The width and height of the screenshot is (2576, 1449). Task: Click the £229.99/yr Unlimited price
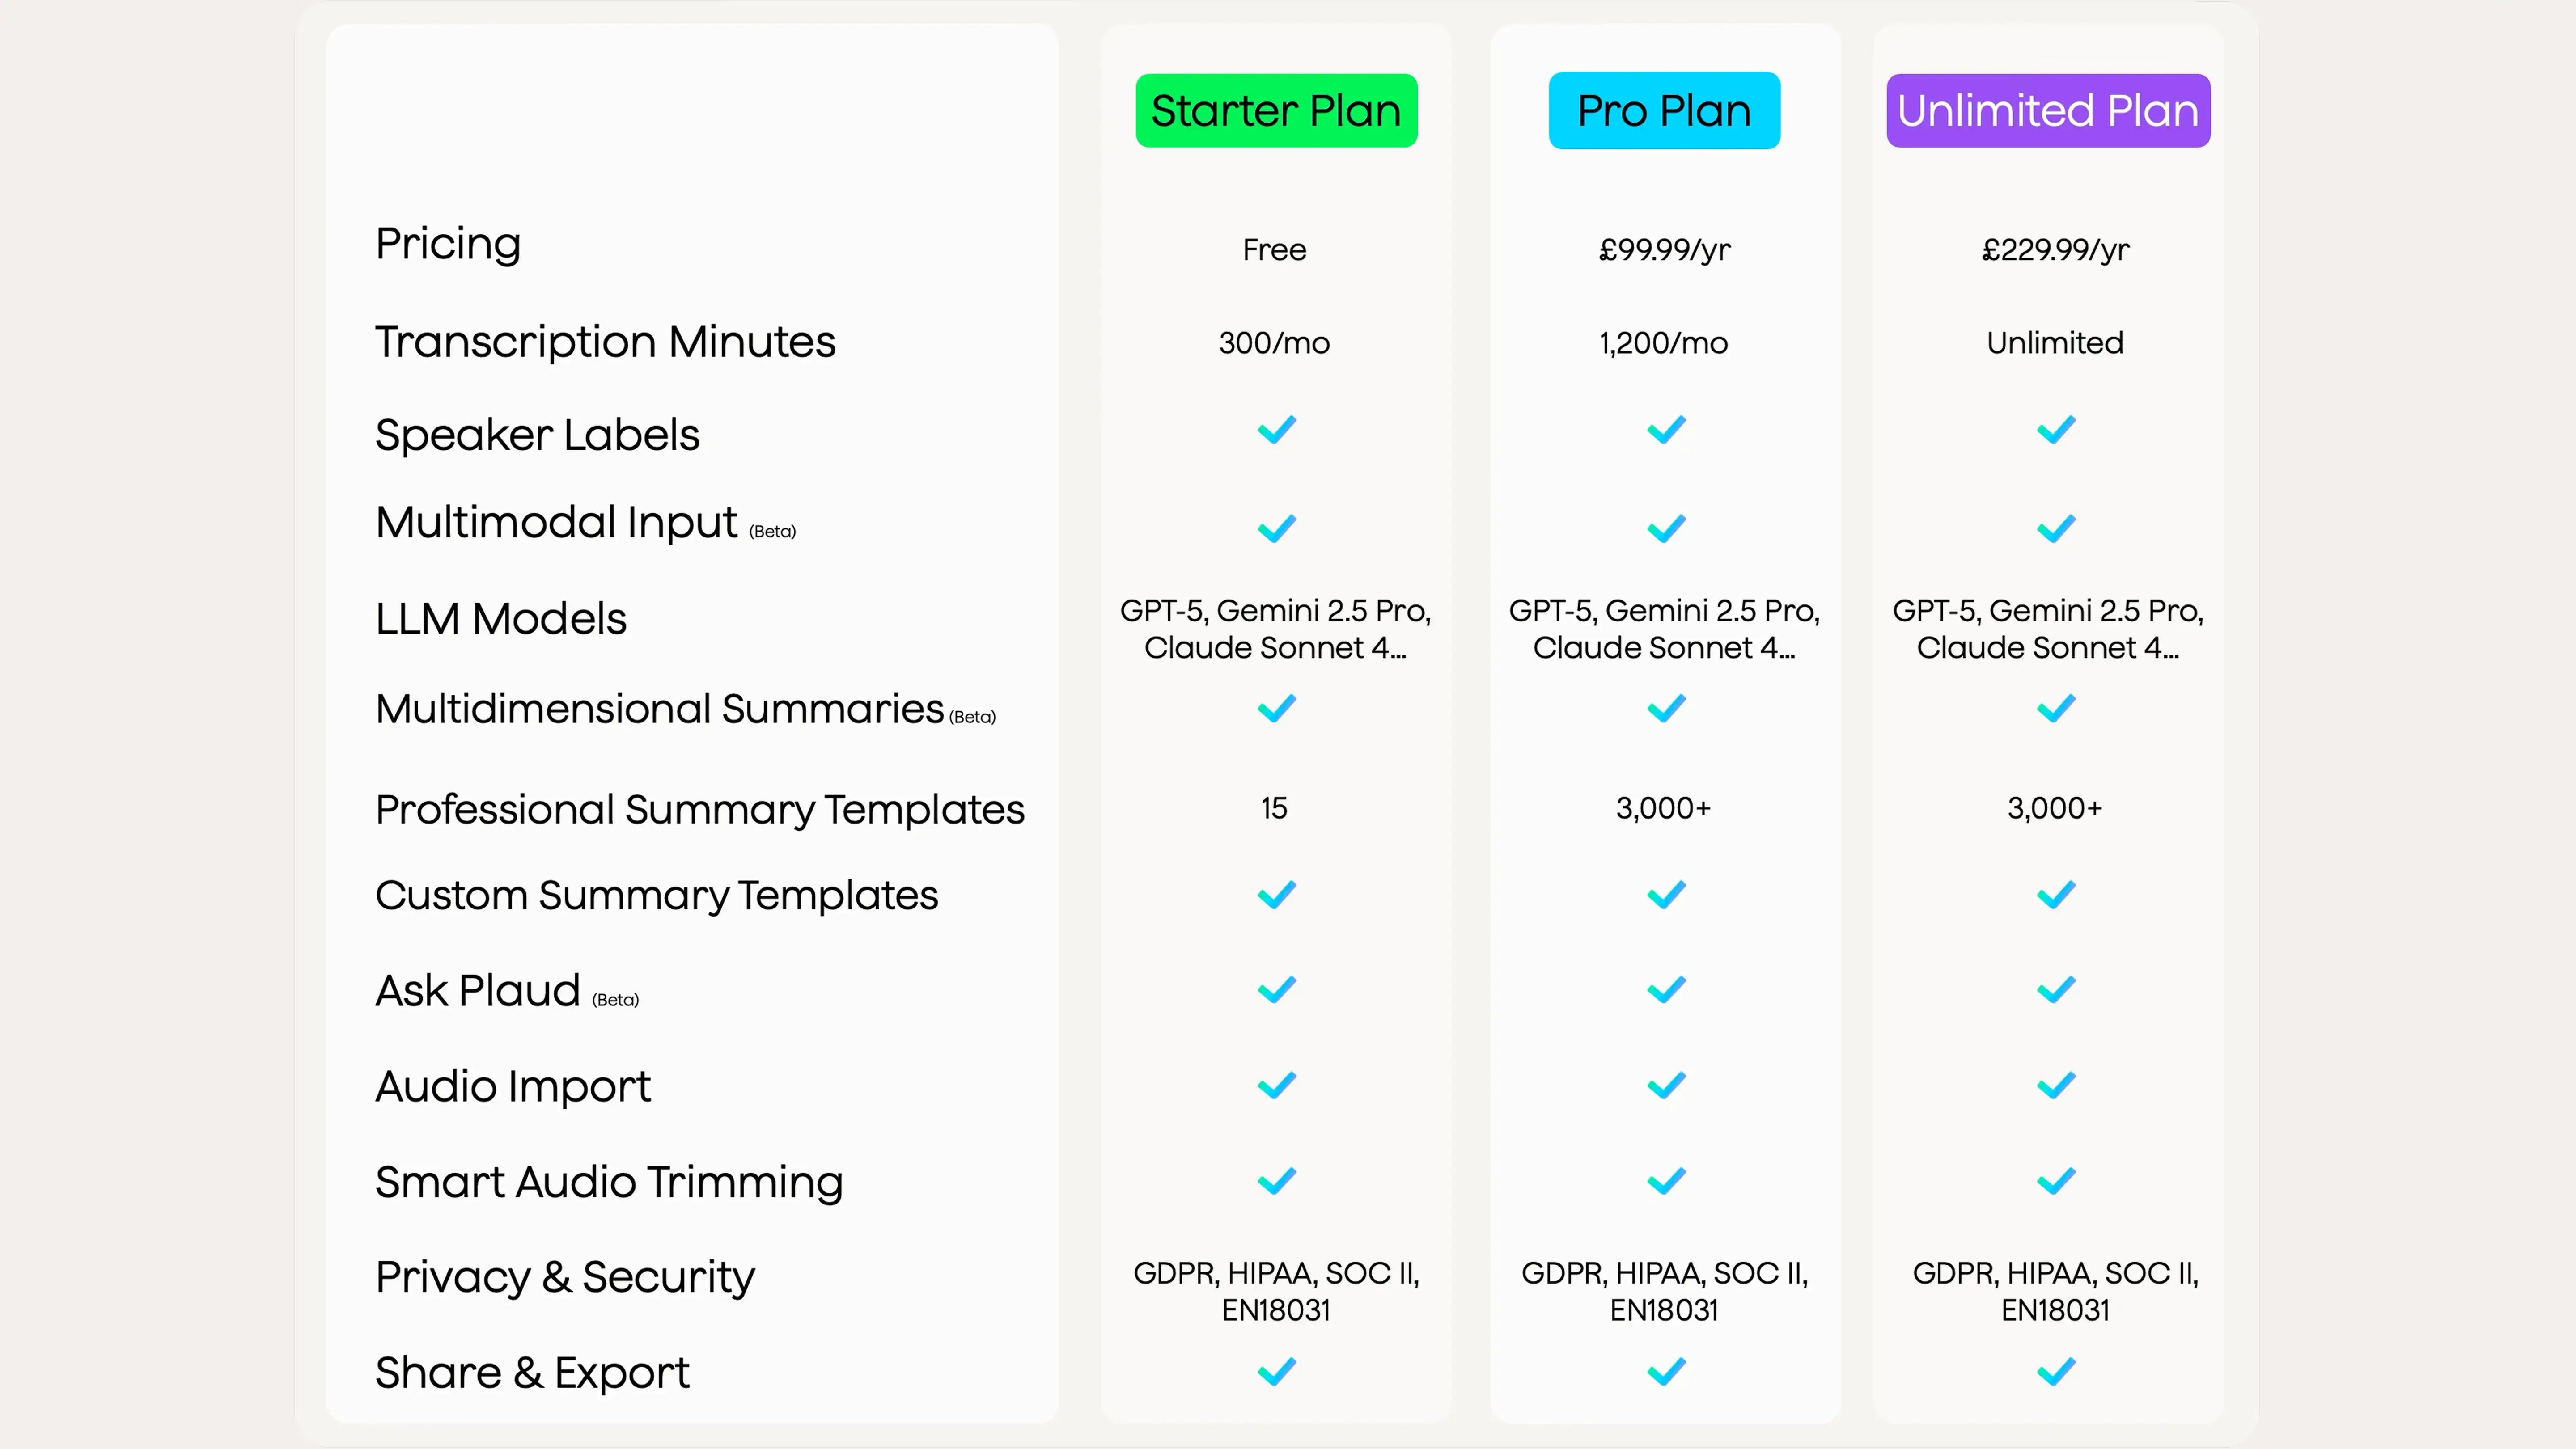pos(2055,249)
